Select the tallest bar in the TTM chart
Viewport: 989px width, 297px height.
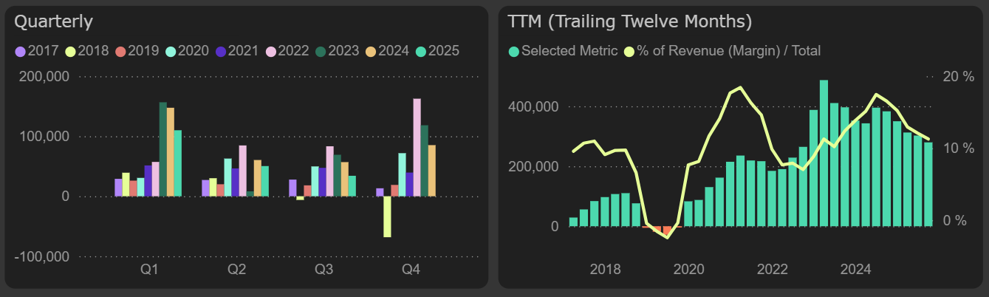[824, 153]
